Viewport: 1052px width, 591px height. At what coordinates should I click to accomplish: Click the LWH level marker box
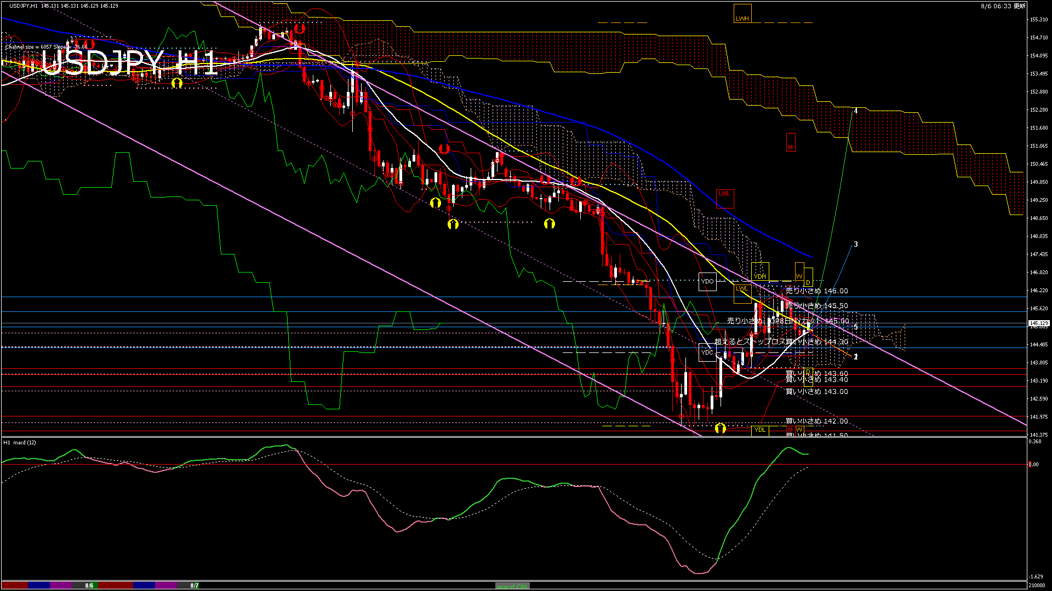(742, 14)
